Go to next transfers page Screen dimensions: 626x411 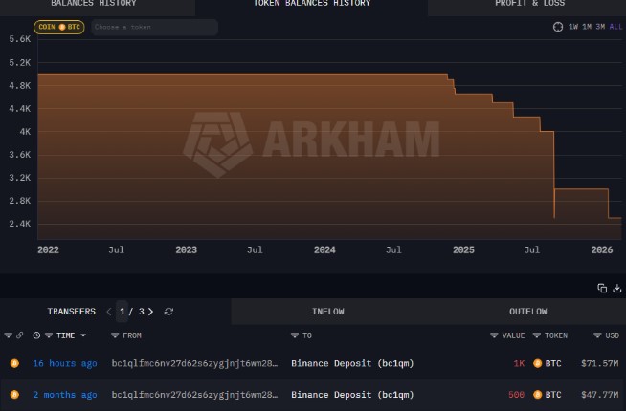click(150, 312)
